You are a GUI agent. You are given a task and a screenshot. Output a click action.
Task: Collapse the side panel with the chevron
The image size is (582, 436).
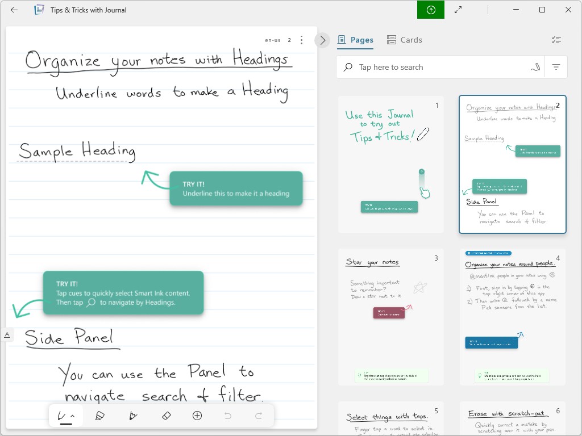point(322,40)
